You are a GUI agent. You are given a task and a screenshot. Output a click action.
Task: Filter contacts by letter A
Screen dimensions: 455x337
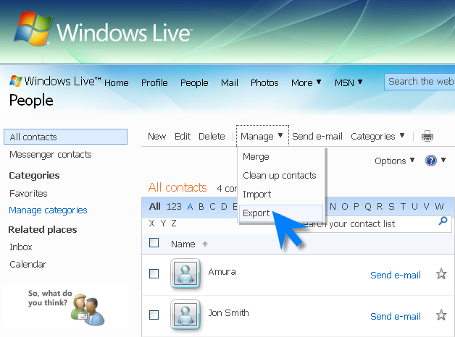pos(190,207)
